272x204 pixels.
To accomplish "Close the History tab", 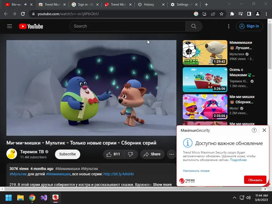I will (x=163, y=5).
